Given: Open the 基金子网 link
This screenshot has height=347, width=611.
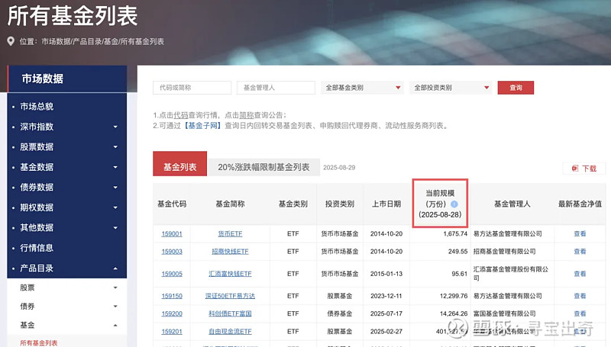Looking at the screenshot, I should (x=203, y=126).
